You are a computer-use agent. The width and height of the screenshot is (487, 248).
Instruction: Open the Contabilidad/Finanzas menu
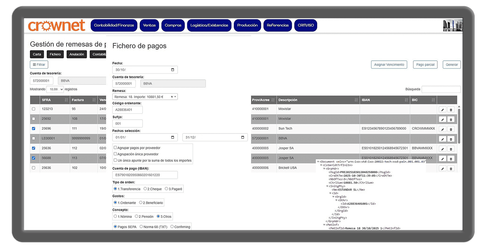(x=114, y=25)
